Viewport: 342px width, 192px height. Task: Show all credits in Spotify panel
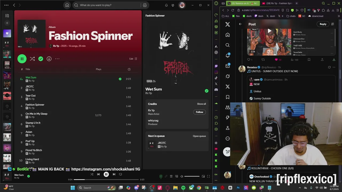[201, 104]
